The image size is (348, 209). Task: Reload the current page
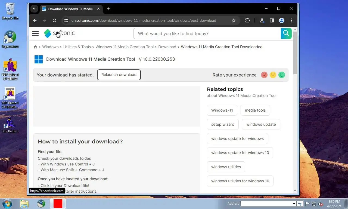[54, 20]
